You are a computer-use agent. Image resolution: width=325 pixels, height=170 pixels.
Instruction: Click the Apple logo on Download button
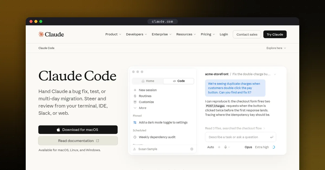[x=58, y=130]
